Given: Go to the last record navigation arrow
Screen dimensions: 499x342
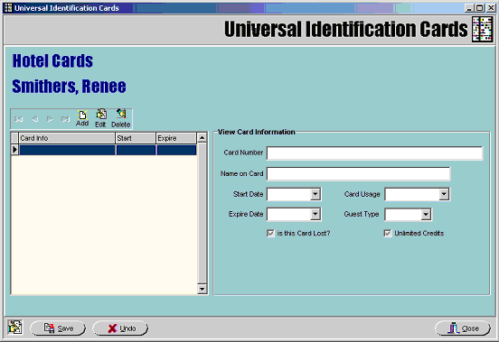Looking at the screenshot, I should pyautogui.click(x=66, y=119).
